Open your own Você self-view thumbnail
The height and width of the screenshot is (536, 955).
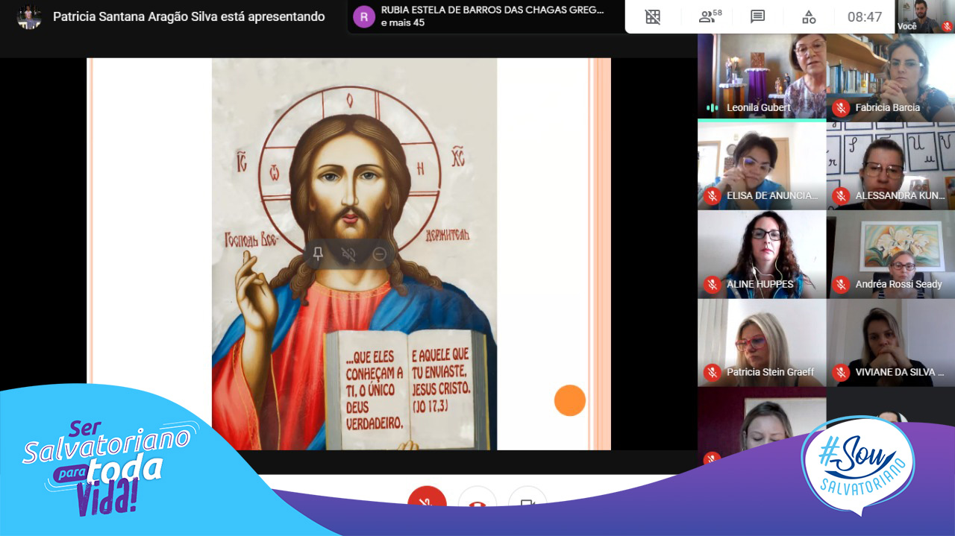pyautogui.click(x=925, y=16)
